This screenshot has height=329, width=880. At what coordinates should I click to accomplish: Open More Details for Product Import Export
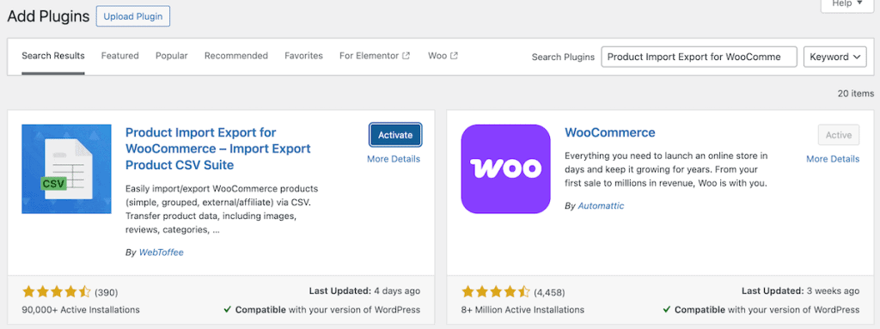pyautogui.click(x=394, y=159)
